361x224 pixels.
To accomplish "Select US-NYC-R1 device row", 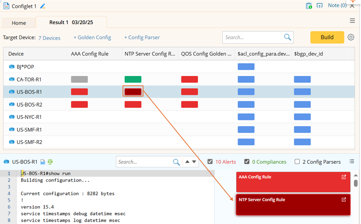I will click(x=179, y=117).
